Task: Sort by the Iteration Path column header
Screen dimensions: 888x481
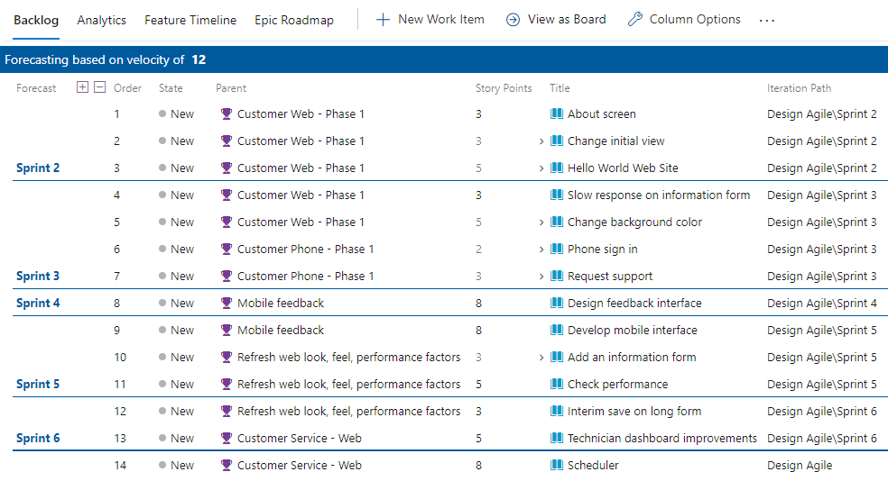Action: (x=799, y=88)
